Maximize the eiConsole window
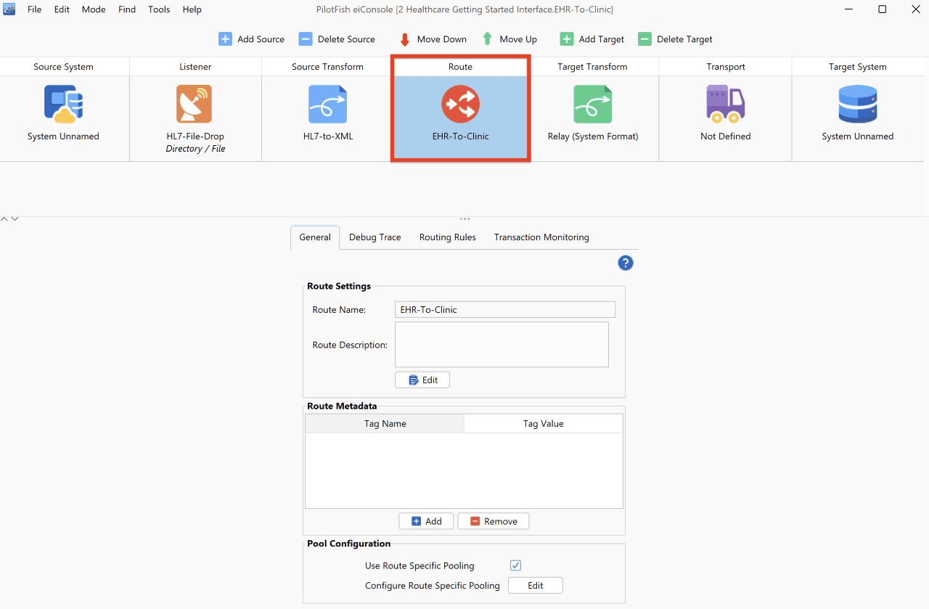929x609 pixels. [x=882, y=9]
